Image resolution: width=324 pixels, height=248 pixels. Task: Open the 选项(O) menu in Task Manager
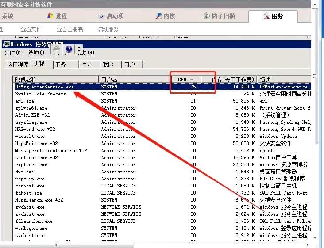click(37, 53)
